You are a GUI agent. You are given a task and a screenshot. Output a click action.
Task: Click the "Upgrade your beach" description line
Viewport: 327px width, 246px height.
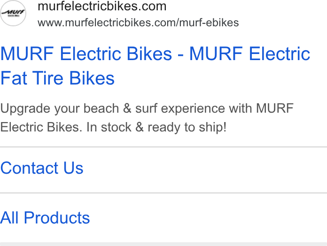pos(147,108)
